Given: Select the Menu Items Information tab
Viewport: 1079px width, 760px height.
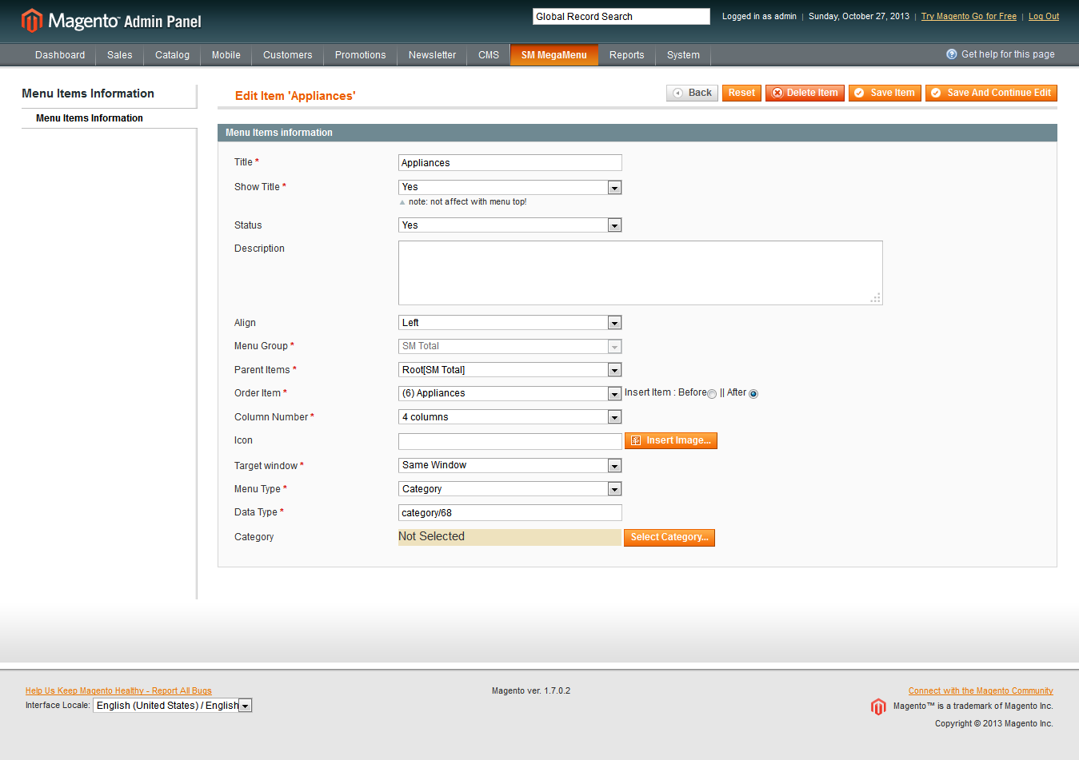Looking at the screenshot, I should click(x=109, y=118).
